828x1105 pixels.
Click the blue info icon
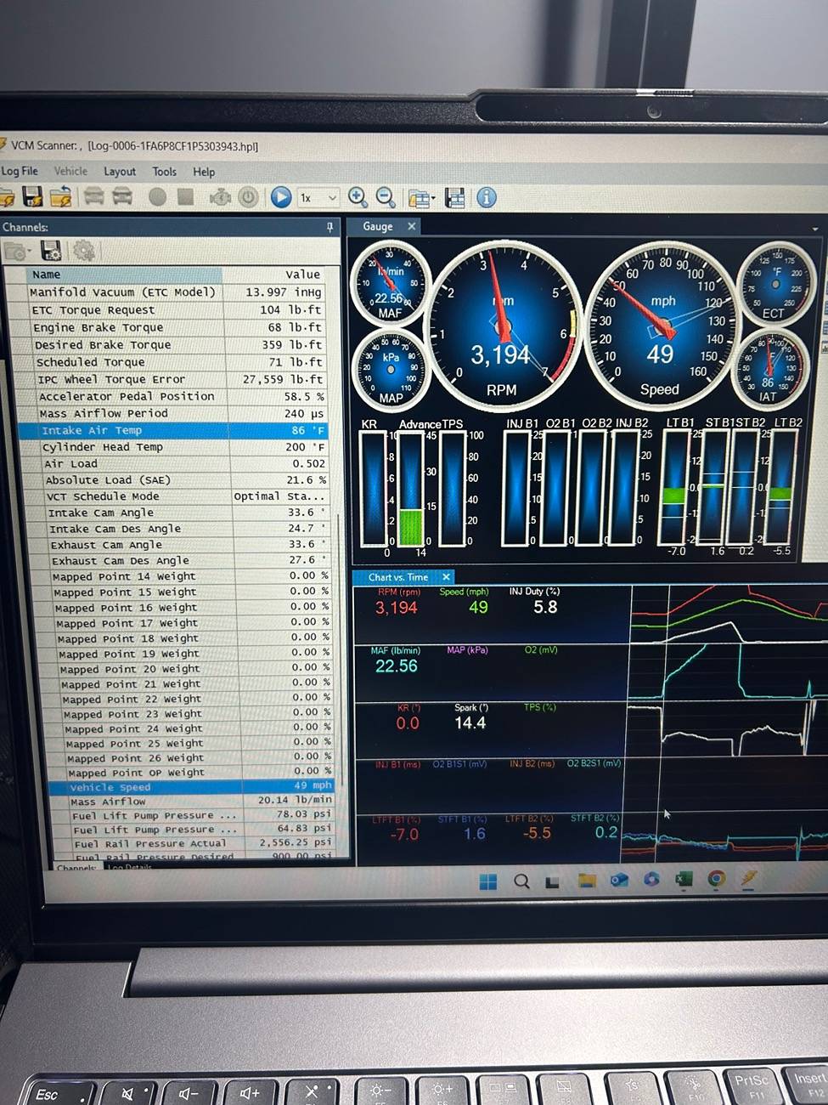coord(487,198)
